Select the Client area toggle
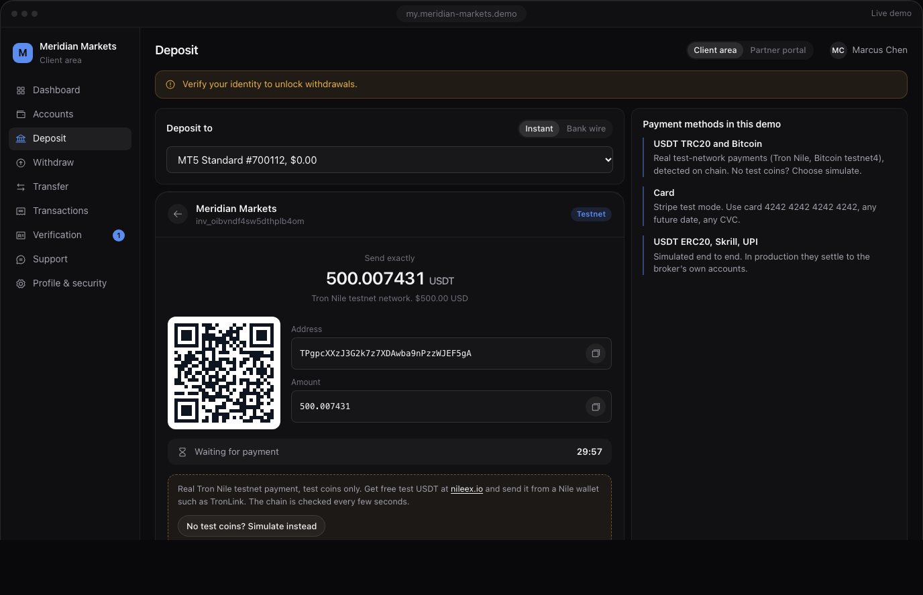 (x=715, y=50)
